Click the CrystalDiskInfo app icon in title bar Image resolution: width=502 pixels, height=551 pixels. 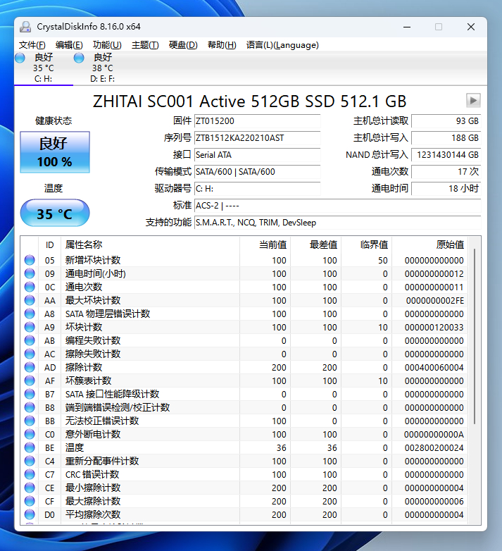tap(25, 27)
